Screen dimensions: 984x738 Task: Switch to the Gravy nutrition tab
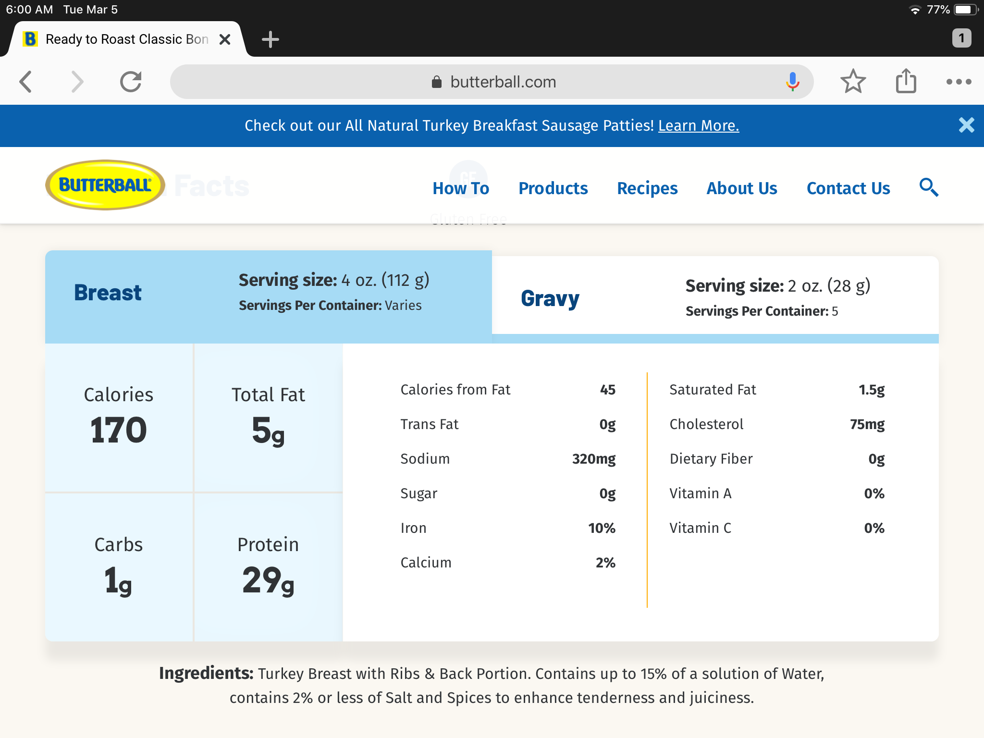tap(715, 295)
